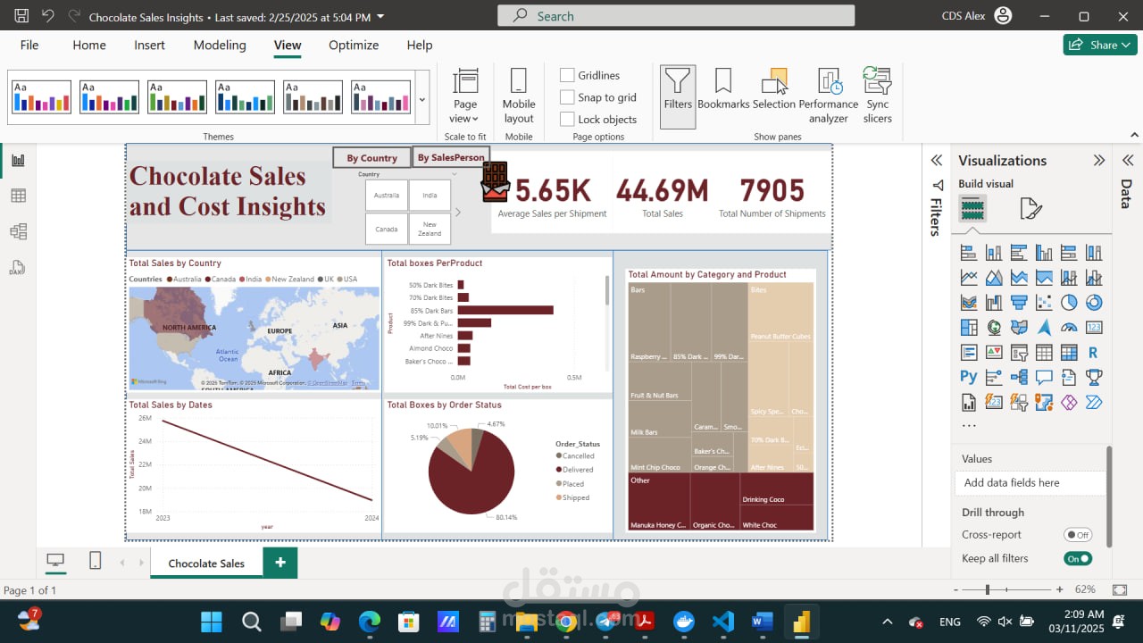This screenshot has width=1143, height=643.
Task: Select the funnel chart visual
Action: pyautogui.click(x=1019, y=303)
